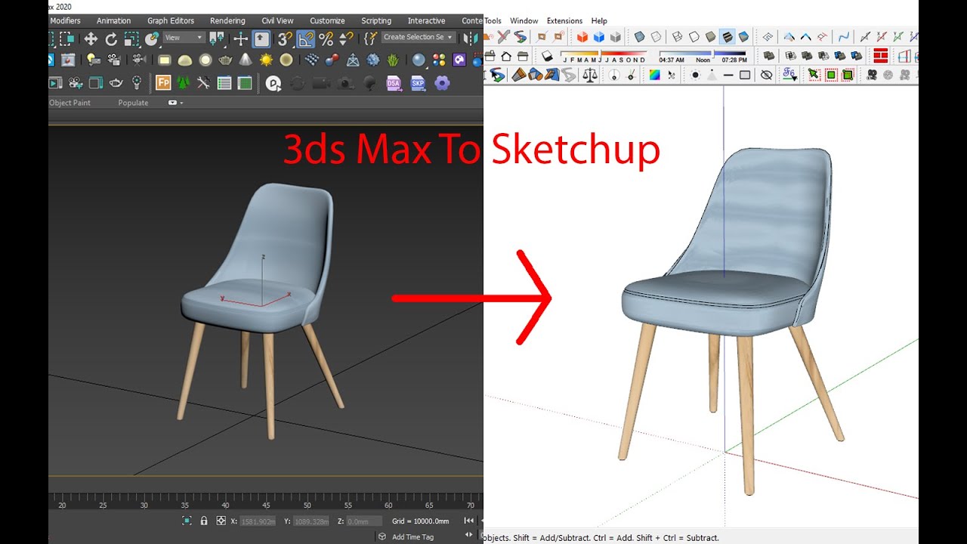
Task: Click the F6 script icon
Action: pos(789,75)
